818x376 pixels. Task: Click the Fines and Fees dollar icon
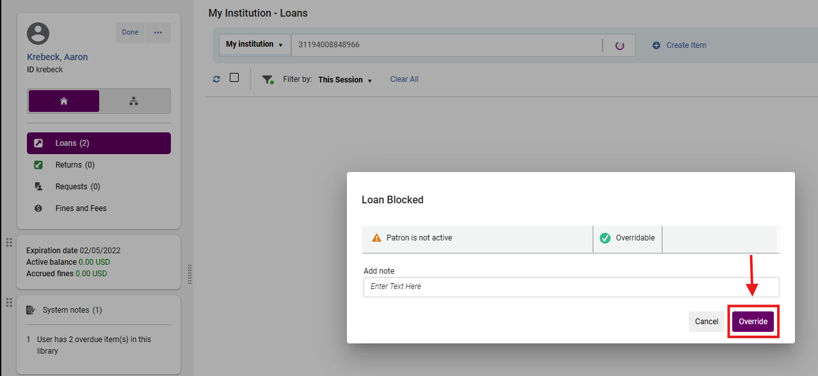click(x=38, y=208)
